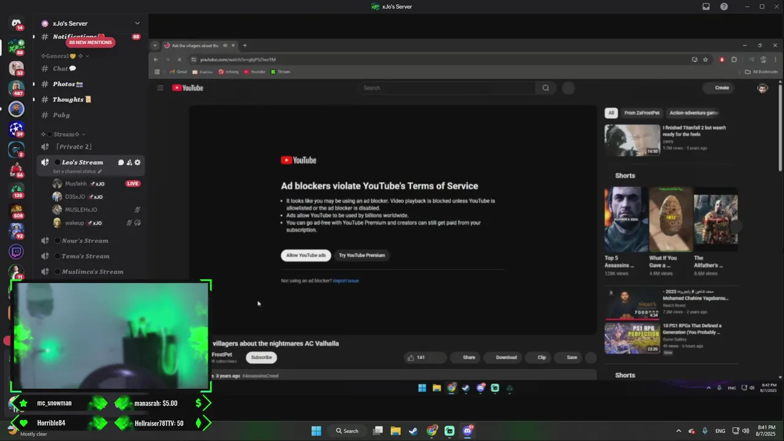The width and height of the screenshot is (784, 441).
Task: Select Action-adventure games filter chip
Action: click(693, 113)
